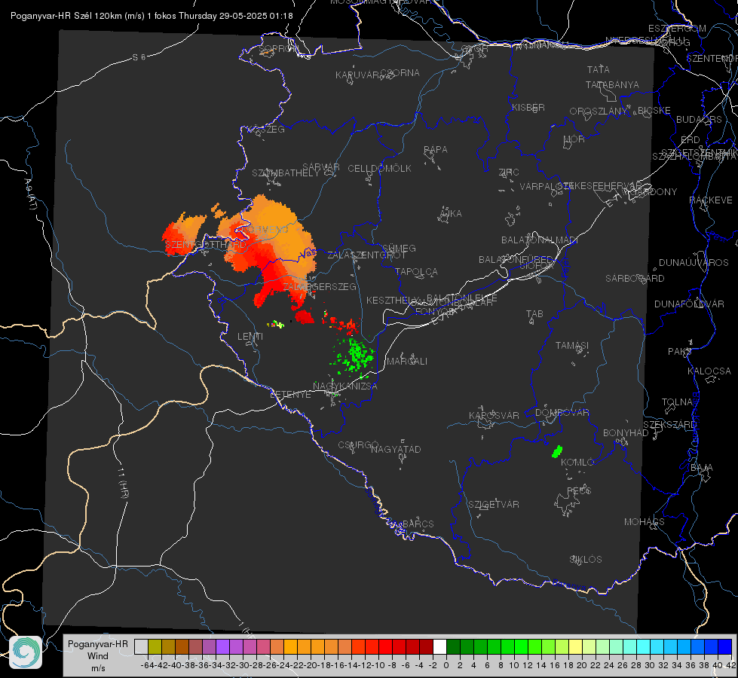Click the KALOCSA label
Image resolution: width=738 pixels, height=678 pixels.
(x=709, y=371)
